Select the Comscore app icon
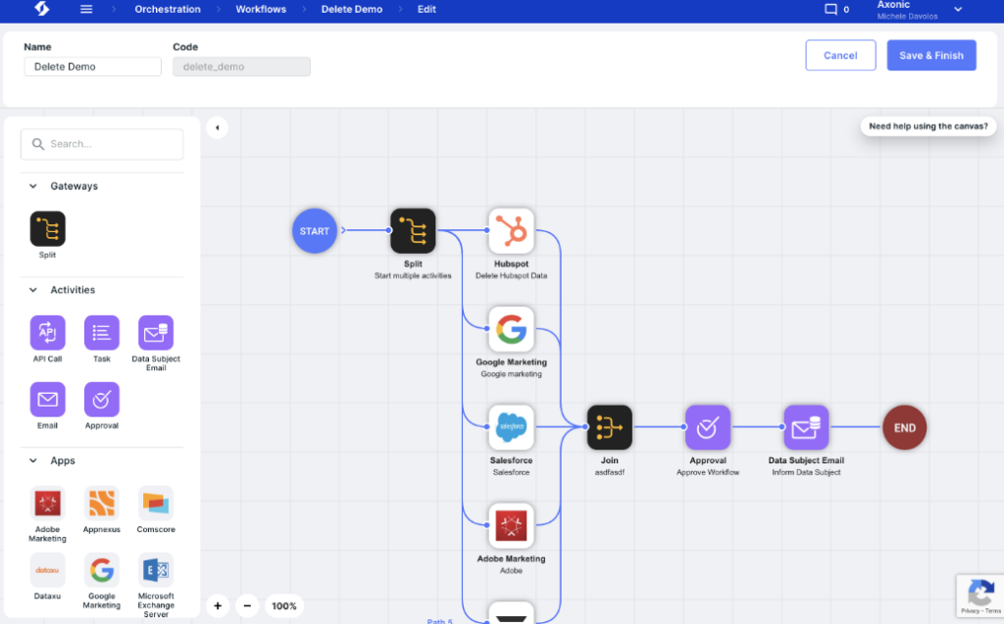The width and height of the screenshot is (1004, 624). pyautogui.click(x=155, y=504)
